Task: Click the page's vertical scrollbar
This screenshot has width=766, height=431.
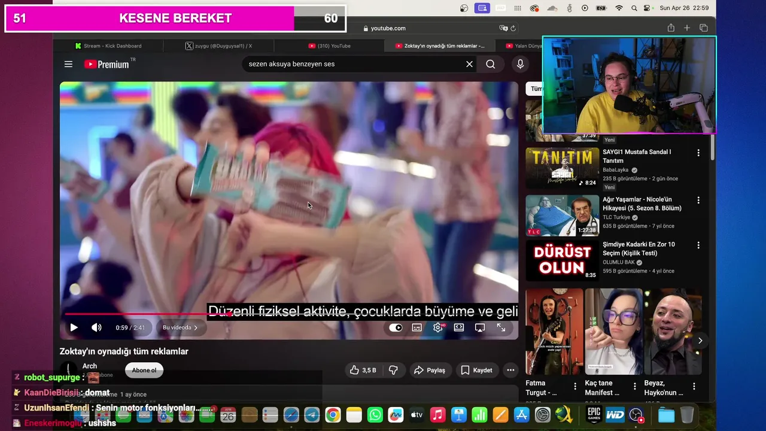Action: (x=712, y=147)
